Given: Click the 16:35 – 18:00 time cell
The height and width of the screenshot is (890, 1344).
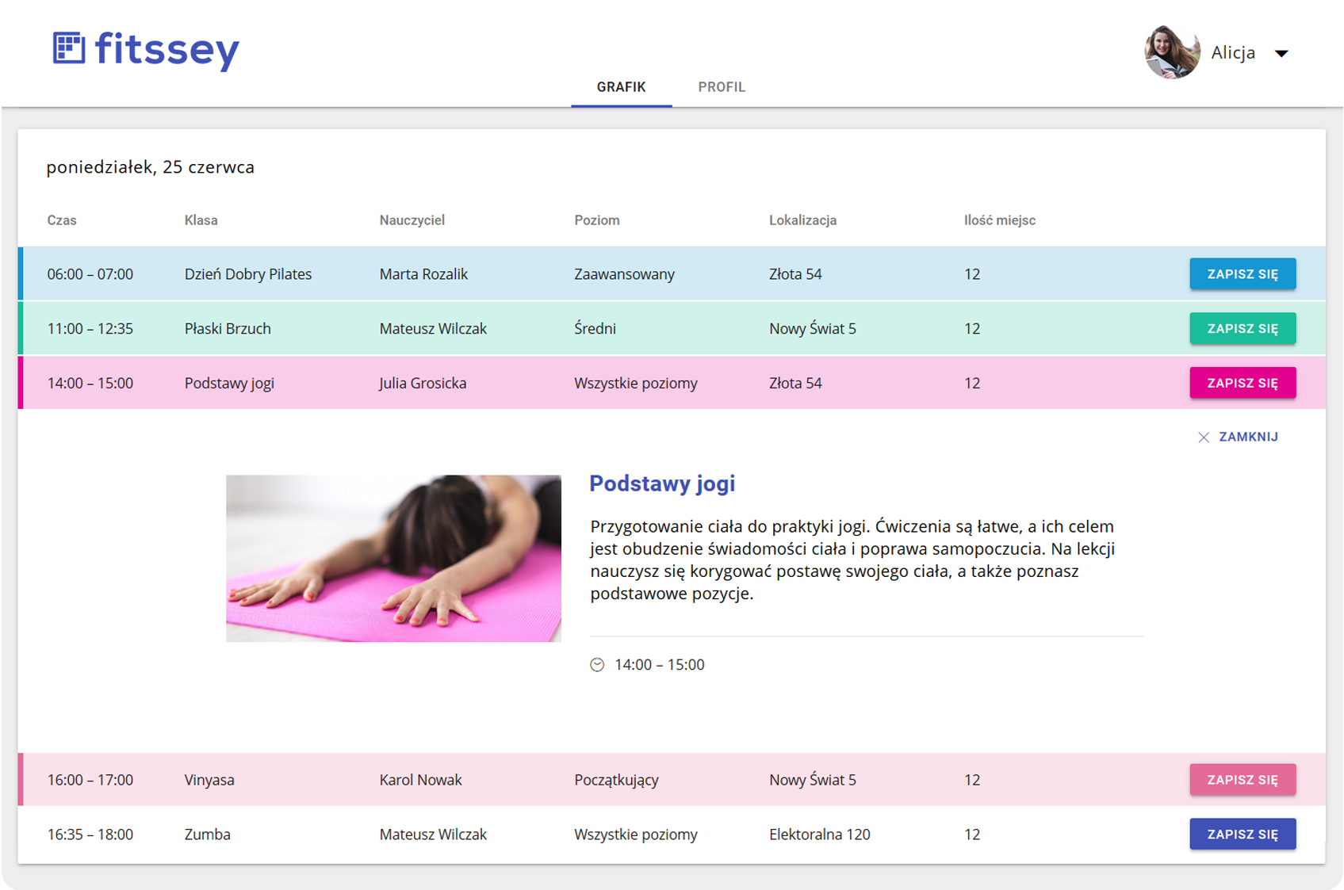Looking at the screenshot, I should (x=90, y=834).
